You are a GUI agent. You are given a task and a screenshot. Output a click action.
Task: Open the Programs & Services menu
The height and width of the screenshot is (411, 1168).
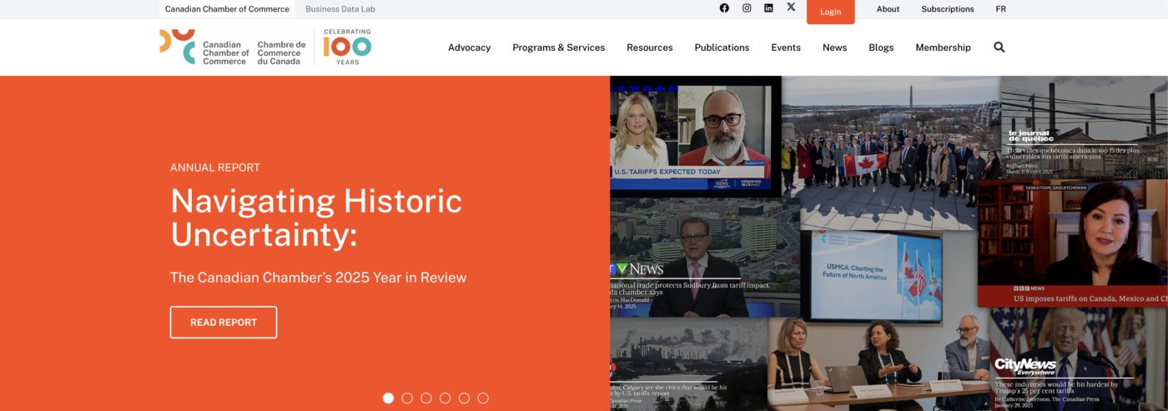coord(558,48)
